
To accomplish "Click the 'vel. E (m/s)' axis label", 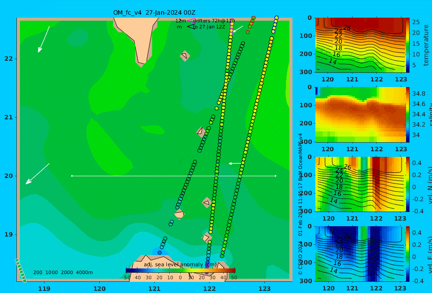I will coord(430,255).
